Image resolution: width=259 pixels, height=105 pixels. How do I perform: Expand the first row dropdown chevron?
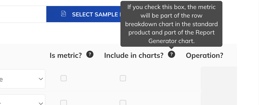pyautogui.click(x=41, y=79)
